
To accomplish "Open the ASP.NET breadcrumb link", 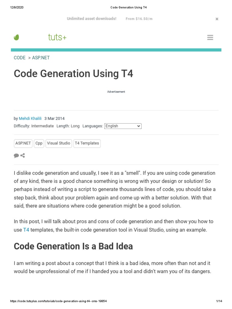I will pyautogui.click(x=41, y=58).
